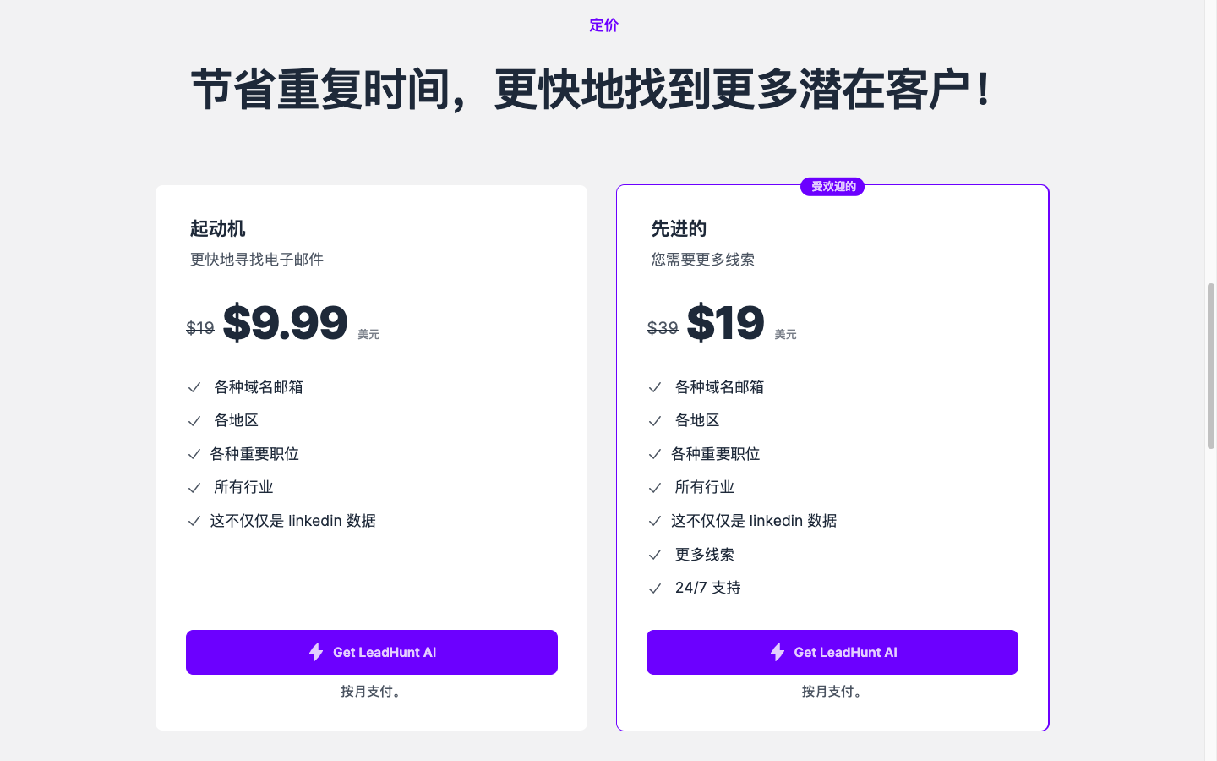Click the $19 price in the 先进的 plan
The height and width of the screenshot is (761, 1217).
[725, 322]
